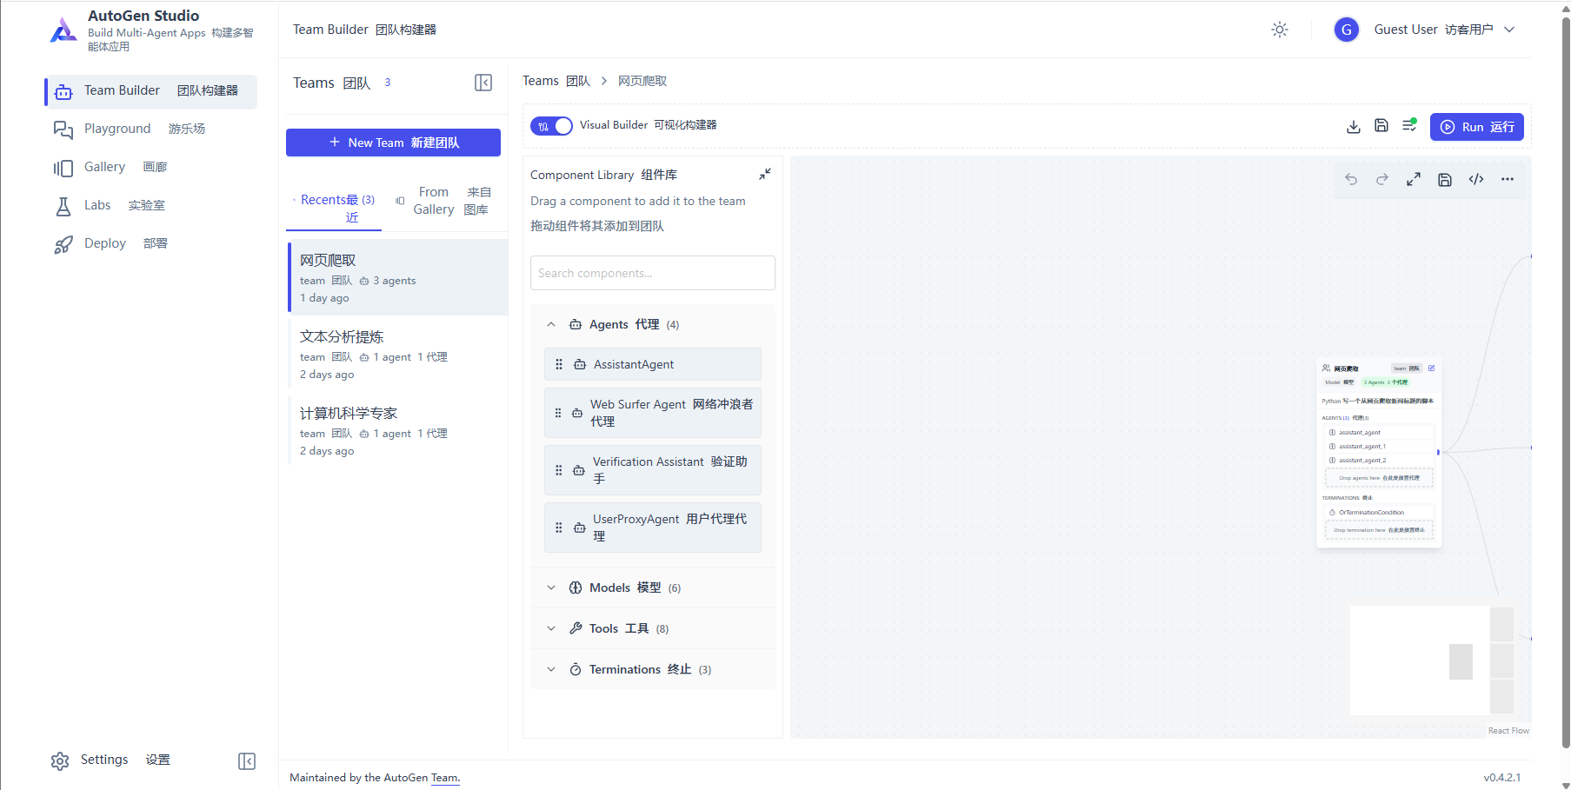Click the AutoGen Studio logo

(63, 30)
